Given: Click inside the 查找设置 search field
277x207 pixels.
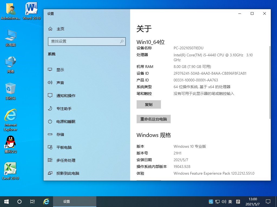Looking at the screenshot, I should click(x=87, y=41).
